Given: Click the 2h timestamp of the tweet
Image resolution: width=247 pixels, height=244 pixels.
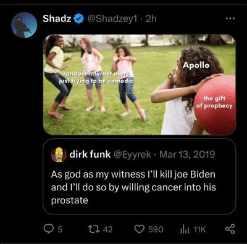Looking at the screenshot, I should (x=151, y=19).
